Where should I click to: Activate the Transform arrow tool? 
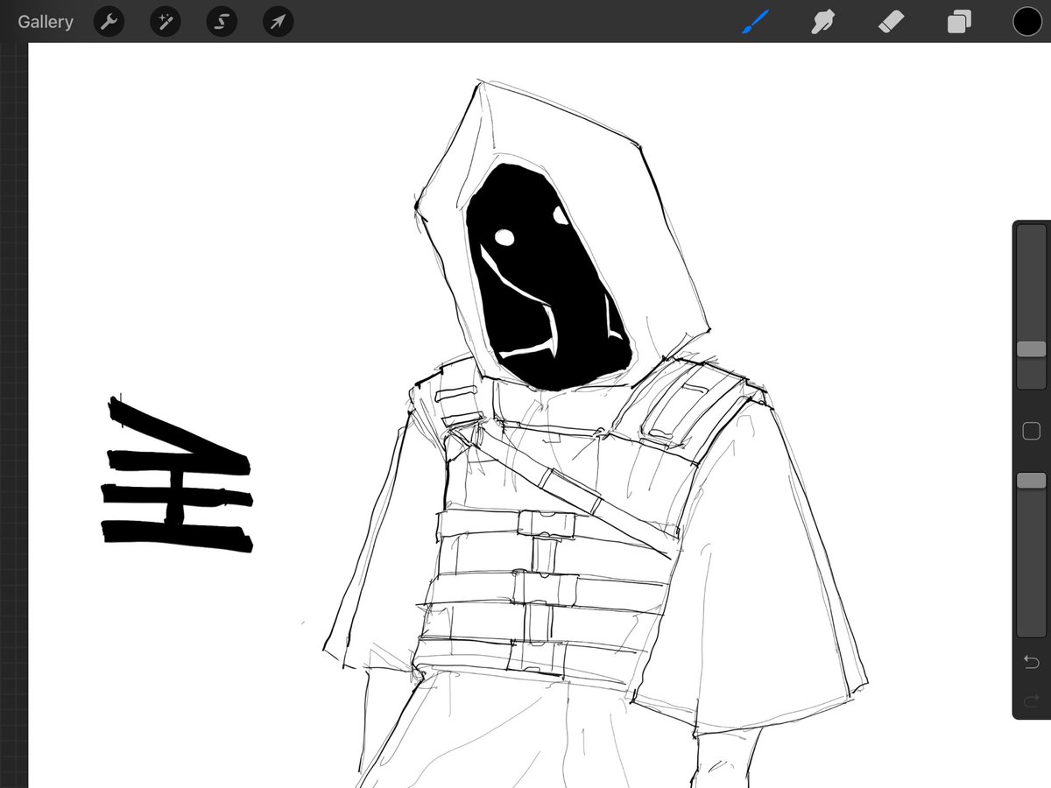[x=278, y=22]
